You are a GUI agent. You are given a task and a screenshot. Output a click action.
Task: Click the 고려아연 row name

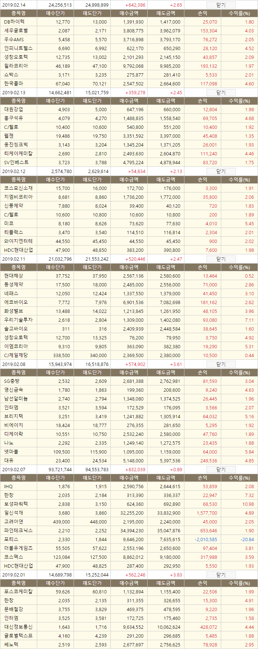click(14, 522)
